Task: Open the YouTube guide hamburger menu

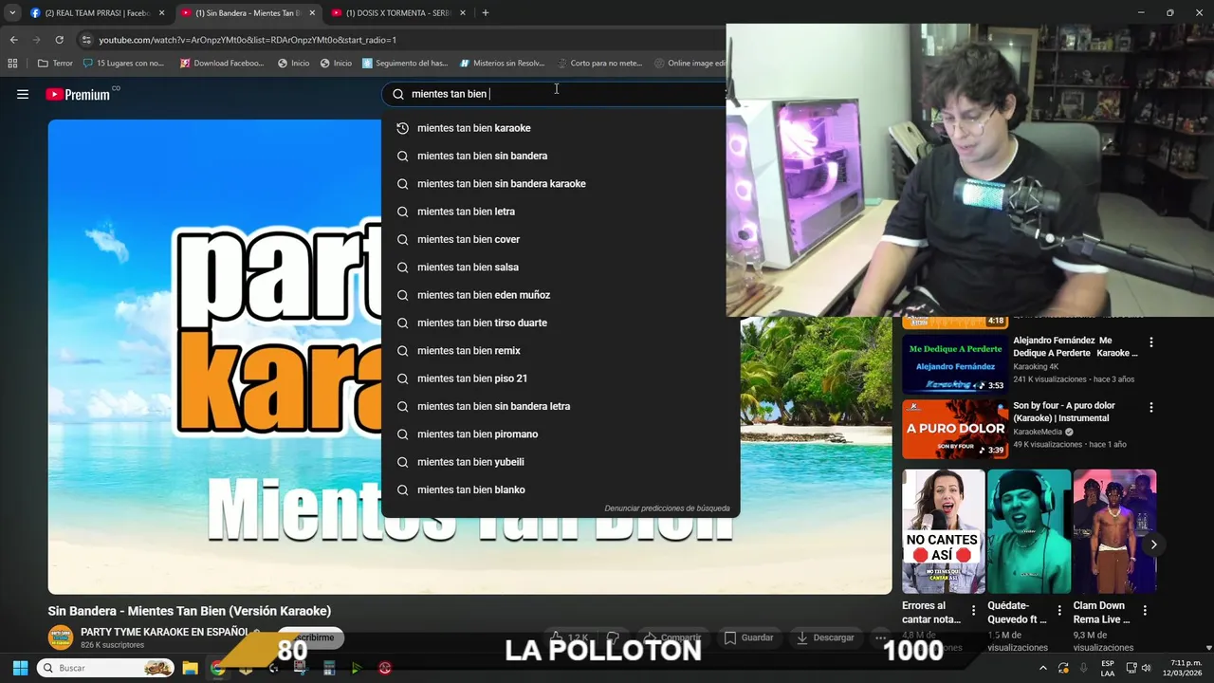Action: point(23,94)
